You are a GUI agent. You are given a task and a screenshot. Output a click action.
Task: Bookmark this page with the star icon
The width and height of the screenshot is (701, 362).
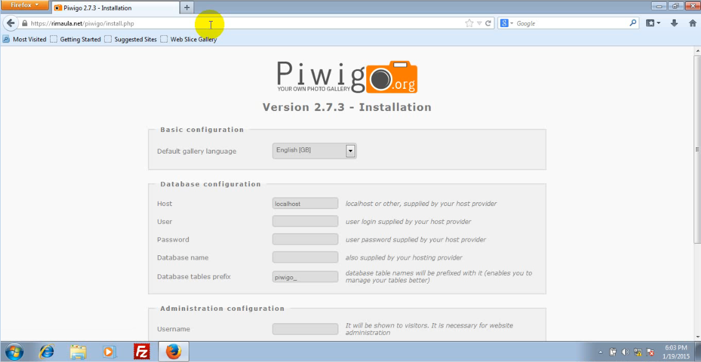pyautogui.click(x=469, y=23)
